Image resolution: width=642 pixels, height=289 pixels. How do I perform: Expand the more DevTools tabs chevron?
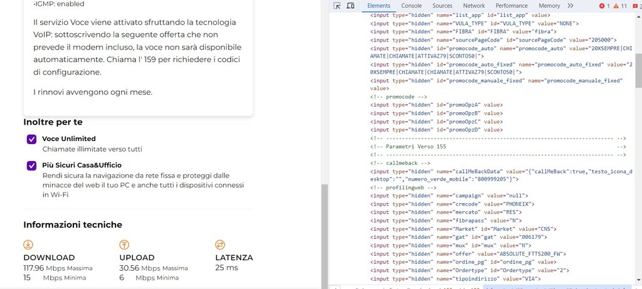point(570,6)
